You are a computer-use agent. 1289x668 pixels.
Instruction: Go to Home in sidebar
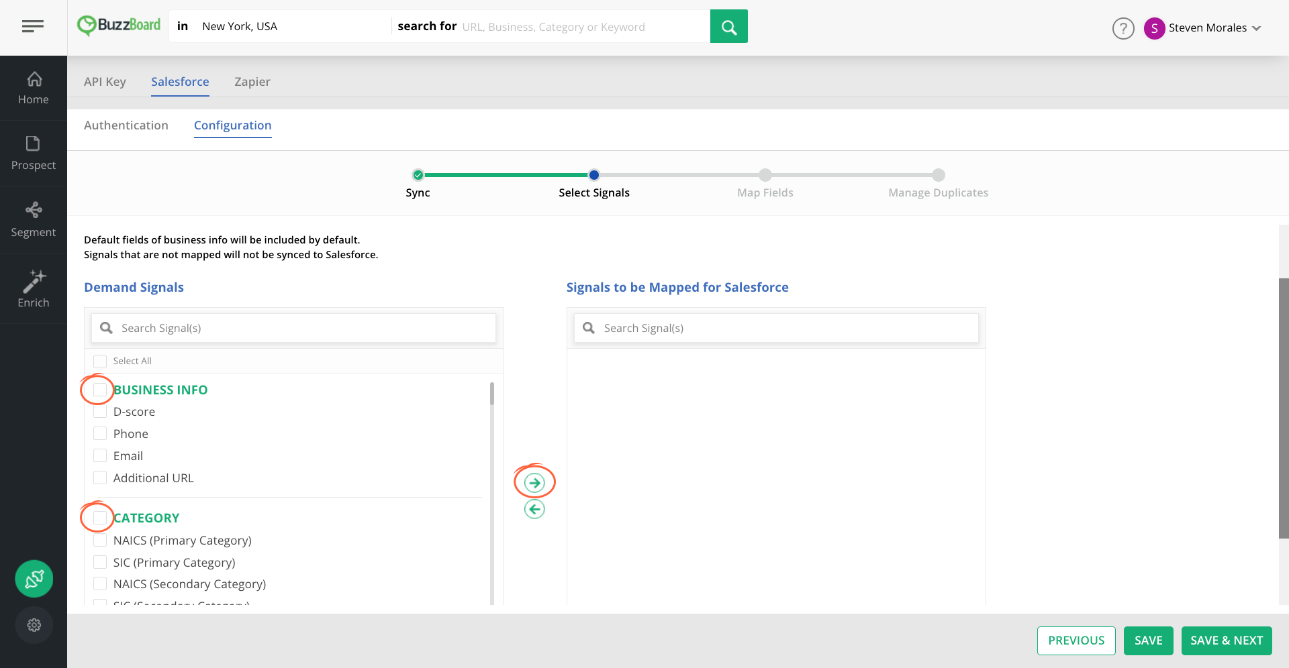tap(34, 88)
